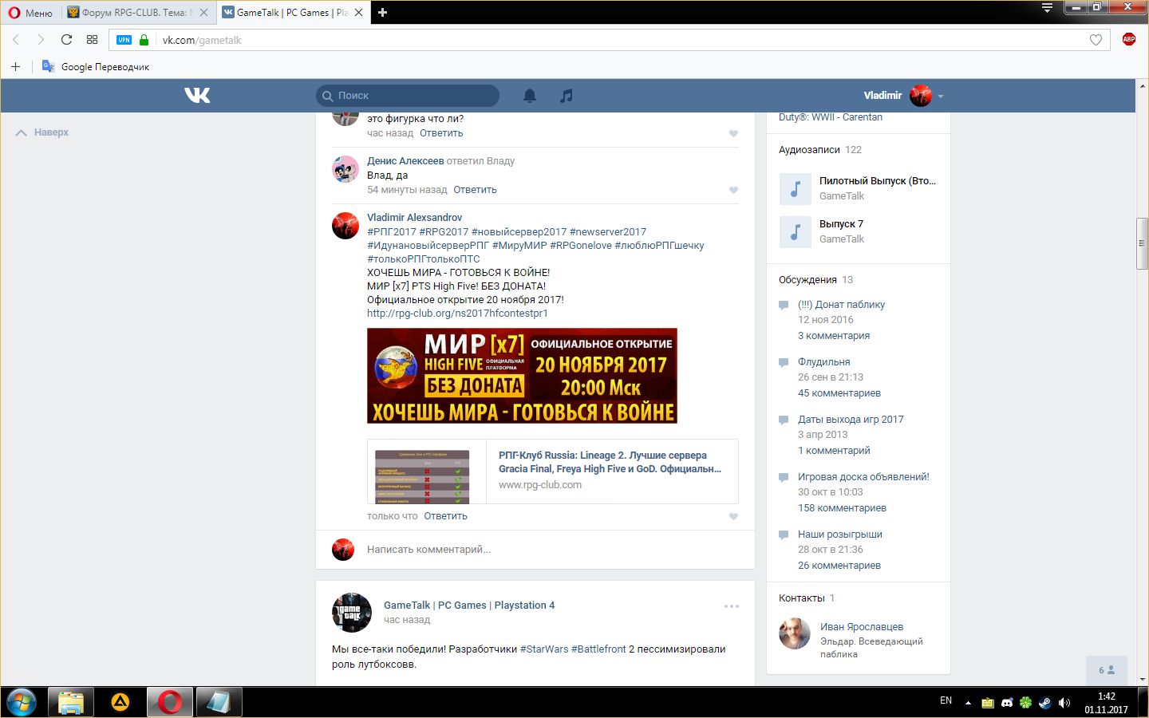Open rpg-club.org/ns2017hfcontestpr1 link
1149x718 pixels.
tap(457, 313)
